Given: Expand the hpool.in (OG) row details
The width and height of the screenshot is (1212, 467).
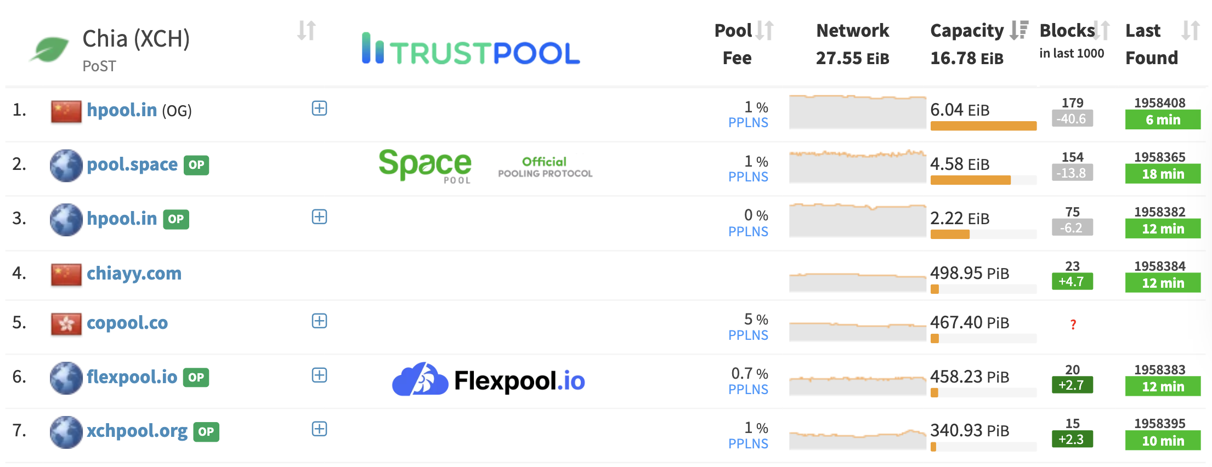Looking at the screenshot, I should [319, 109].
